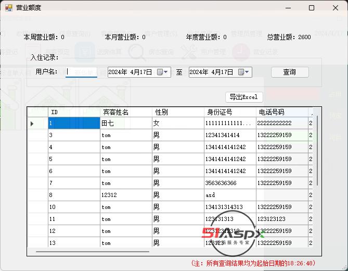Select the cell with guest name 12312
The width and height of the screenshot is (348, 271).
tap(126, 195)
